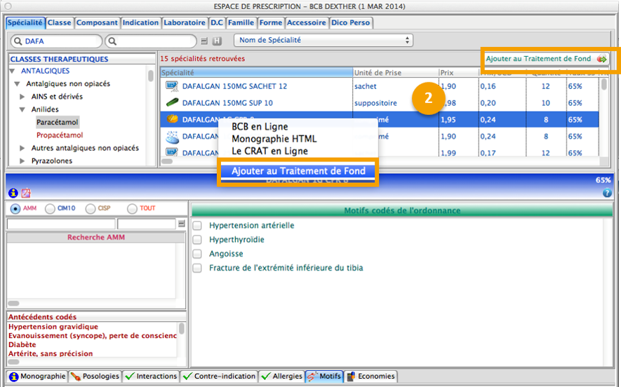
Task: Click the sachet icon beside DAFALGAN 150MG SACHET 12
Action: click(172, 86)
